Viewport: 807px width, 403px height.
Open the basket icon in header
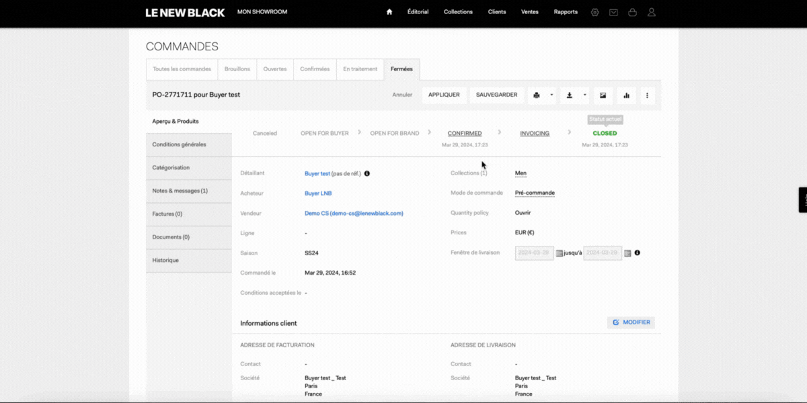(x=632, y=12)
